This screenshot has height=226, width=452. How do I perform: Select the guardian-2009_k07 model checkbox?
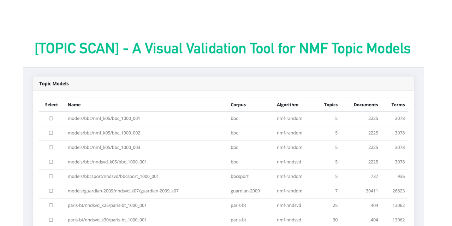pos(51,191)
